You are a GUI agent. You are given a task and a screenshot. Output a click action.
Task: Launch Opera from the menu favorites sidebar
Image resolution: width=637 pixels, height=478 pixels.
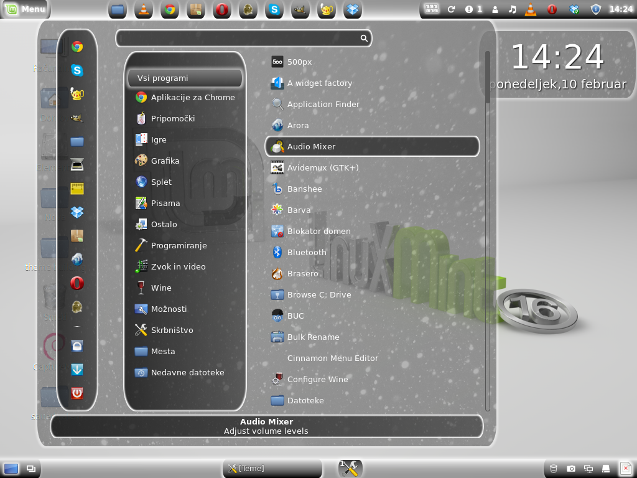(x=77, y=283)
